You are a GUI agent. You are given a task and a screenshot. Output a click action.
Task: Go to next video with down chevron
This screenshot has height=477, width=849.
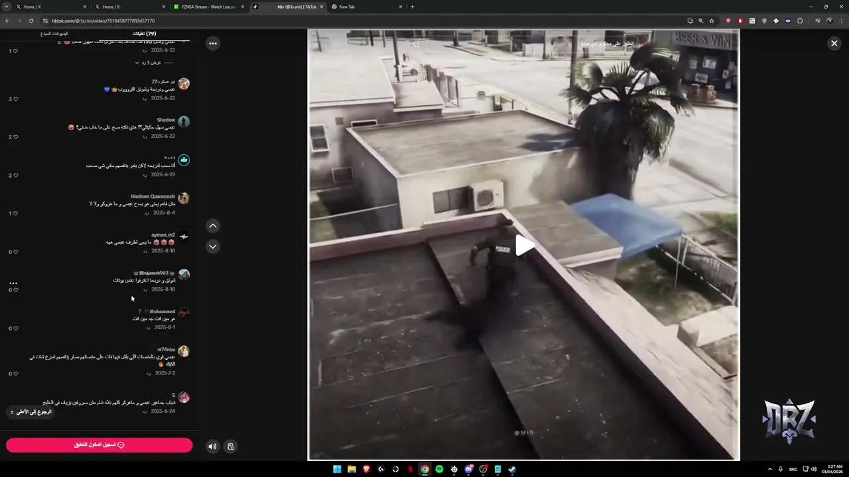coord(212,246)
